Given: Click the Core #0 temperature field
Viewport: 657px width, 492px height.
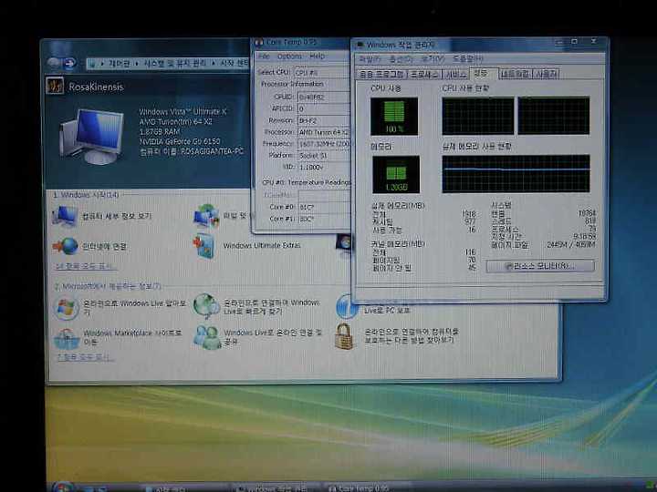Looking at the screenshot, I should point(323,207).
